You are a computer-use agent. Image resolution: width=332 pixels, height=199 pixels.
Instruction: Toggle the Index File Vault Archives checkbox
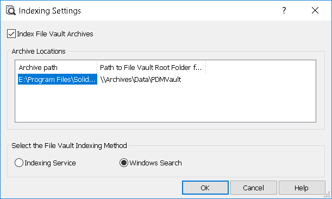(11, 34)
